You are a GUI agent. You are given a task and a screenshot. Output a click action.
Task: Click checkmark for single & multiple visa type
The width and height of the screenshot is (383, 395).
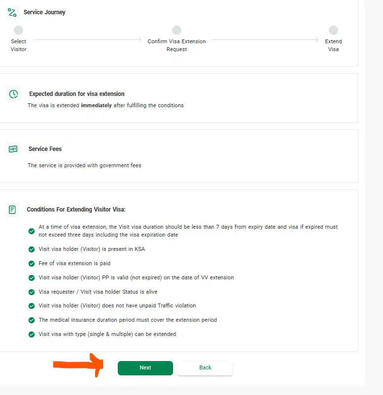tap(32, 334)
